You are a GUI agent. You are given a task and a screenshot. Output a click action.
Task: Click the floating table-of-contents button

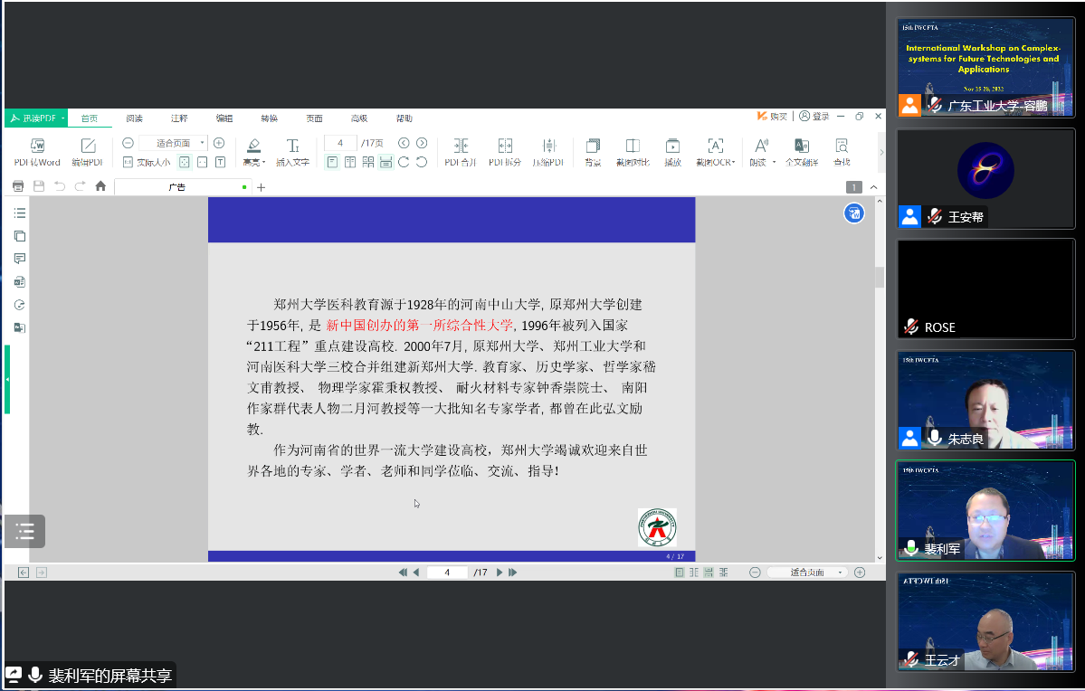[25, 531]
